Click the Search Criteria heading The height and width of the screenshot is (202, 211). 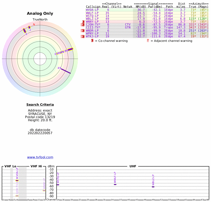point(40,105)
